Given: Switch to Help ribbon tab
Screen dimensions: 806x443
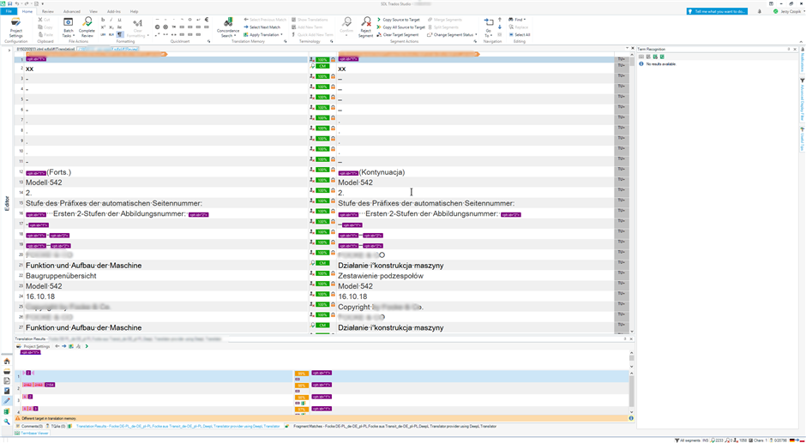Looking at the screenshot, I should pyautogui.click(x=134, y=11).
